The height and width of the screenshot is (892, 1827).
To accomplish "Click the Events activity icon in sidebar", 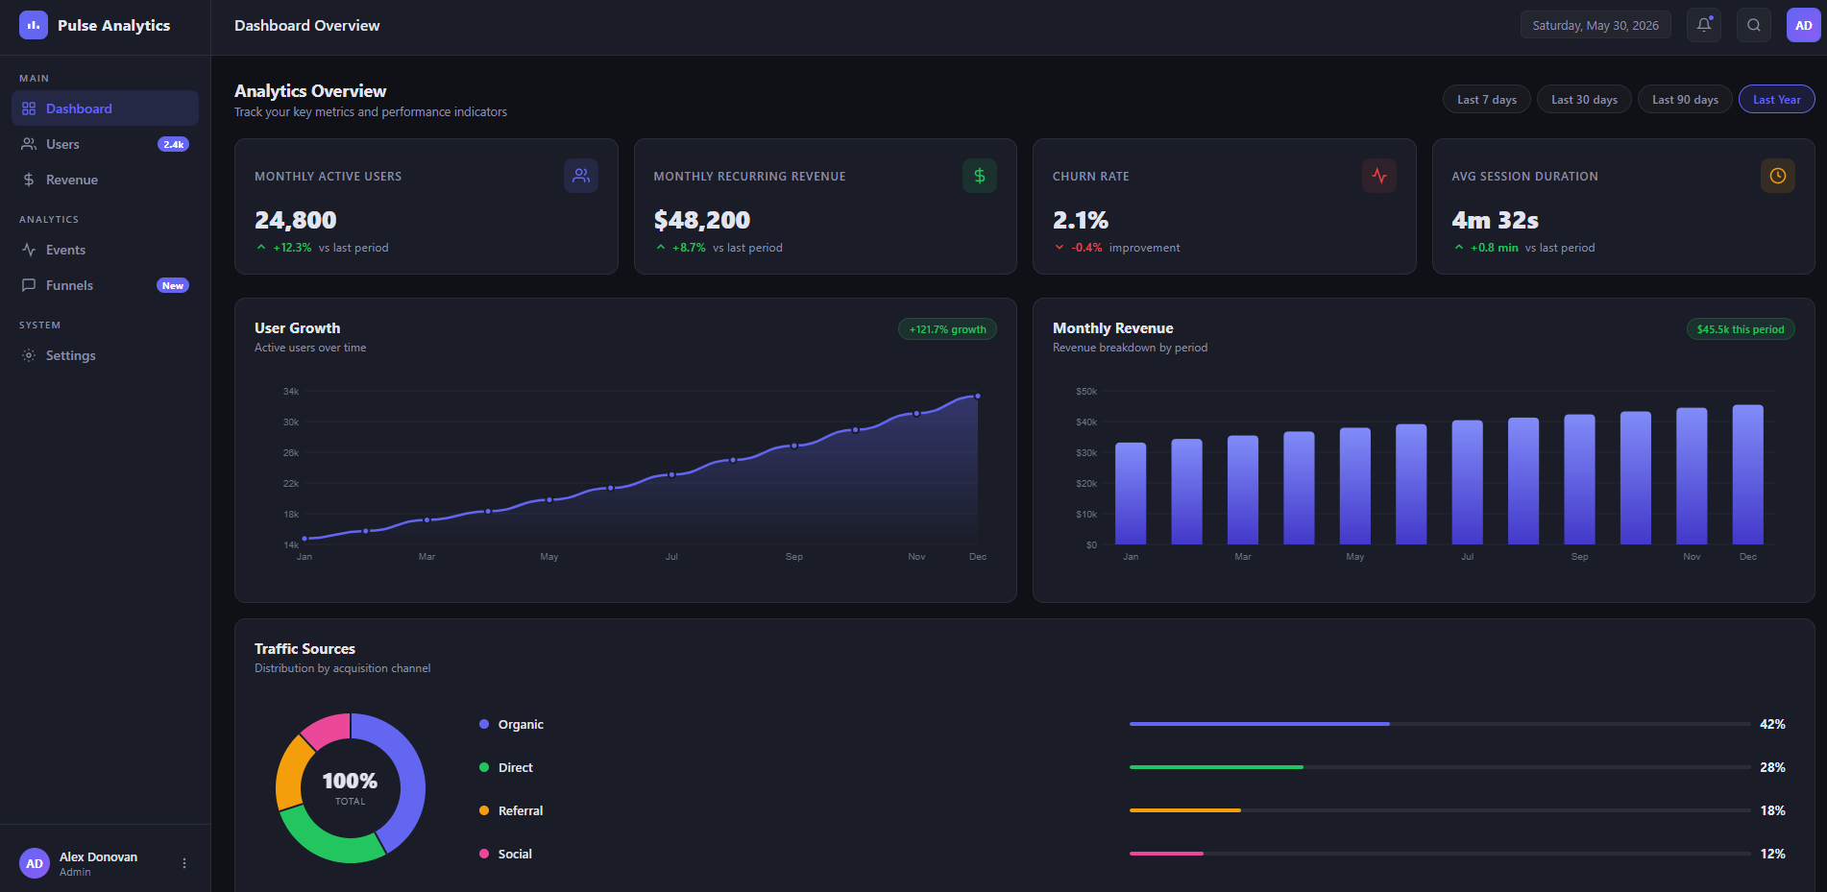I will 29,250.
